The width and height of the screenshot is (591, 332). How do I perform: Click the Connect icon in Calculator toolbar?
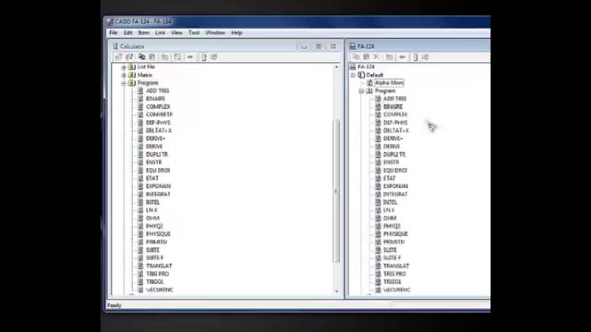[119, 57]
